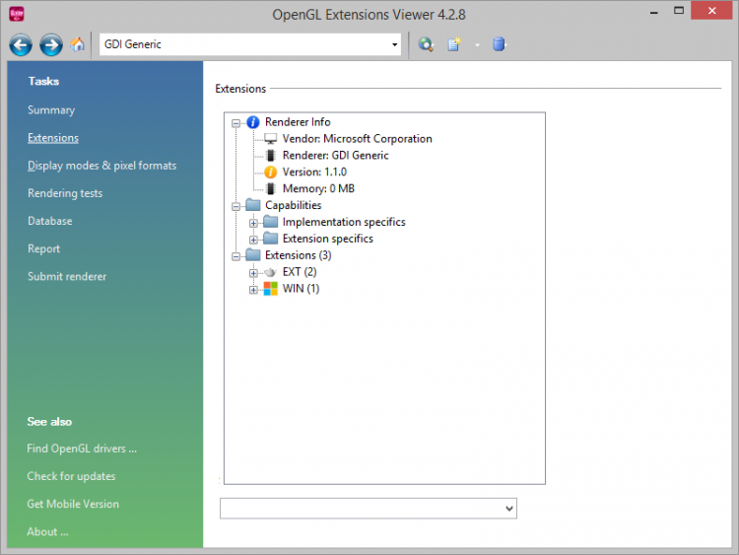739x555 pixels.
Task: Expand the Extension specifics node
Action: tap(253, 240)
